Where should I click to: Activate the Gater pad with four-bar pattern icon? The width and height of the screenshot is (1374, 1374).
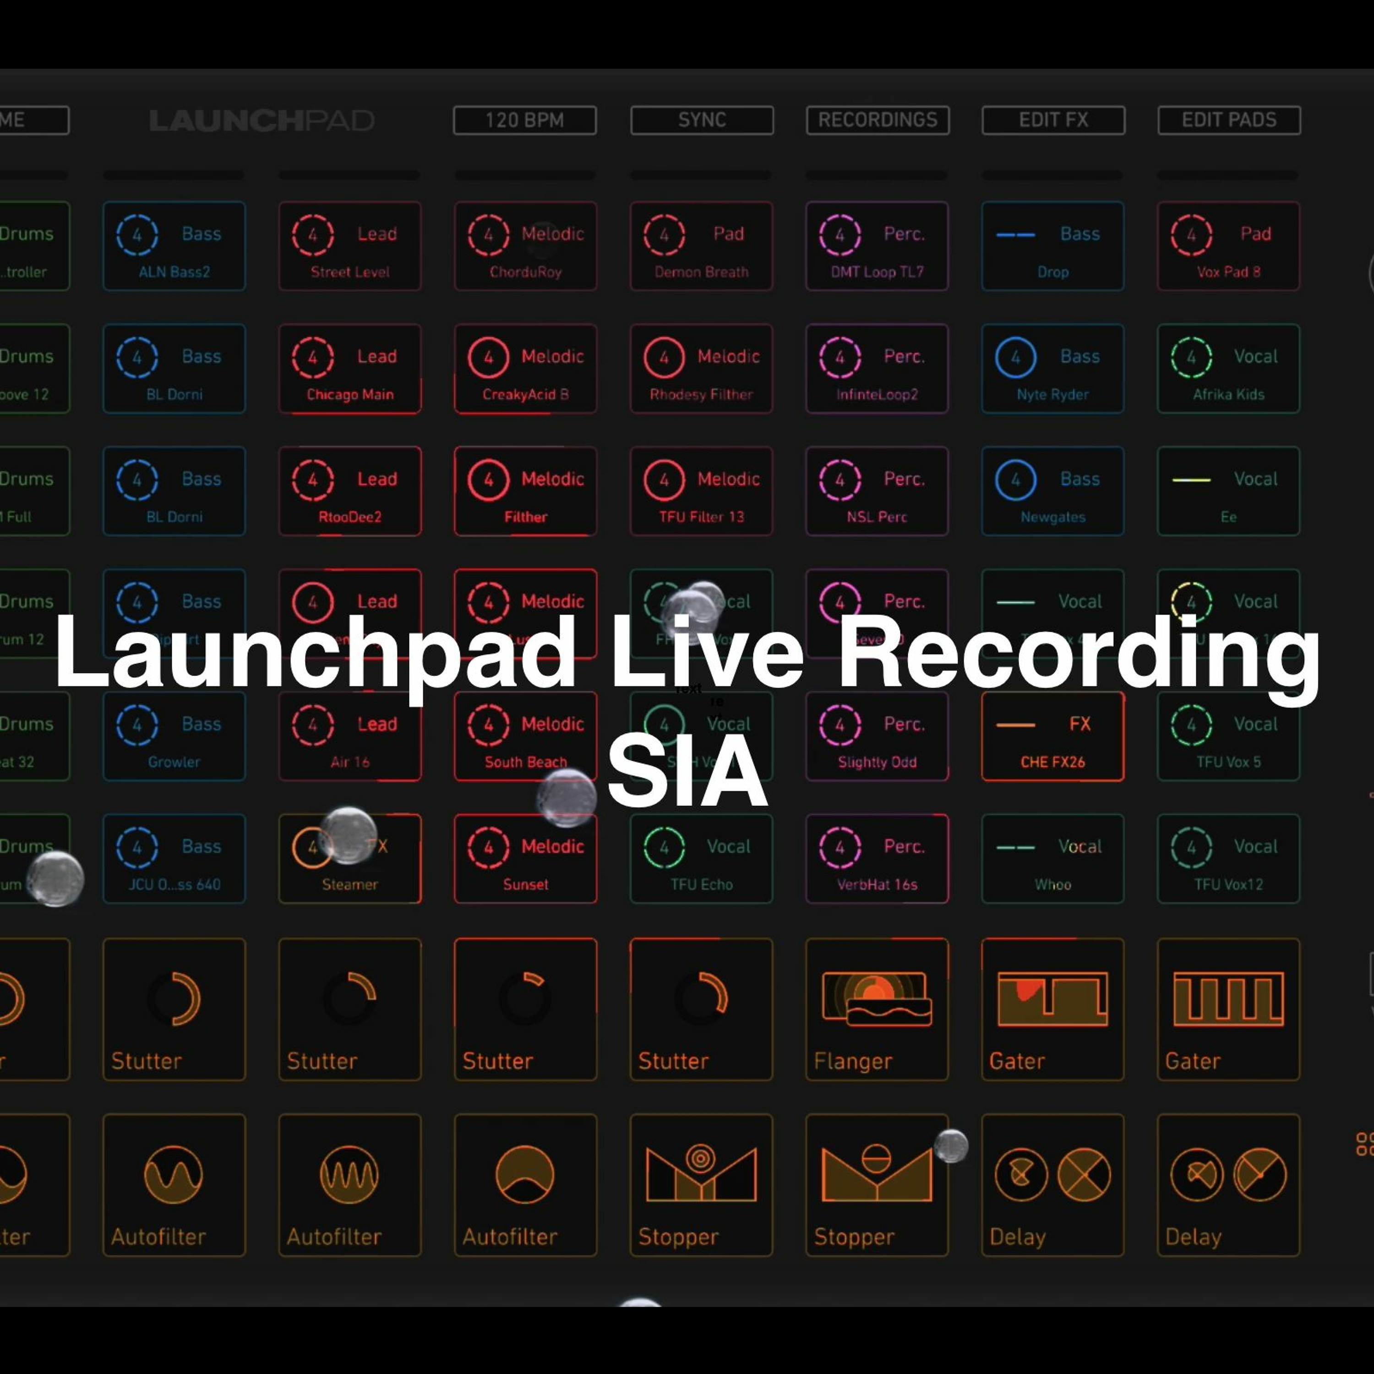[x=1228, y=1009]
